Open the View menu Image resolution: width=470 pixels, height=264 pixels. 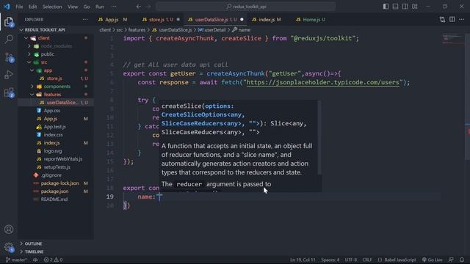click(73, 7)
